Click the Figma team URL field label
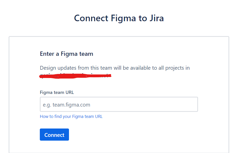 57,92
